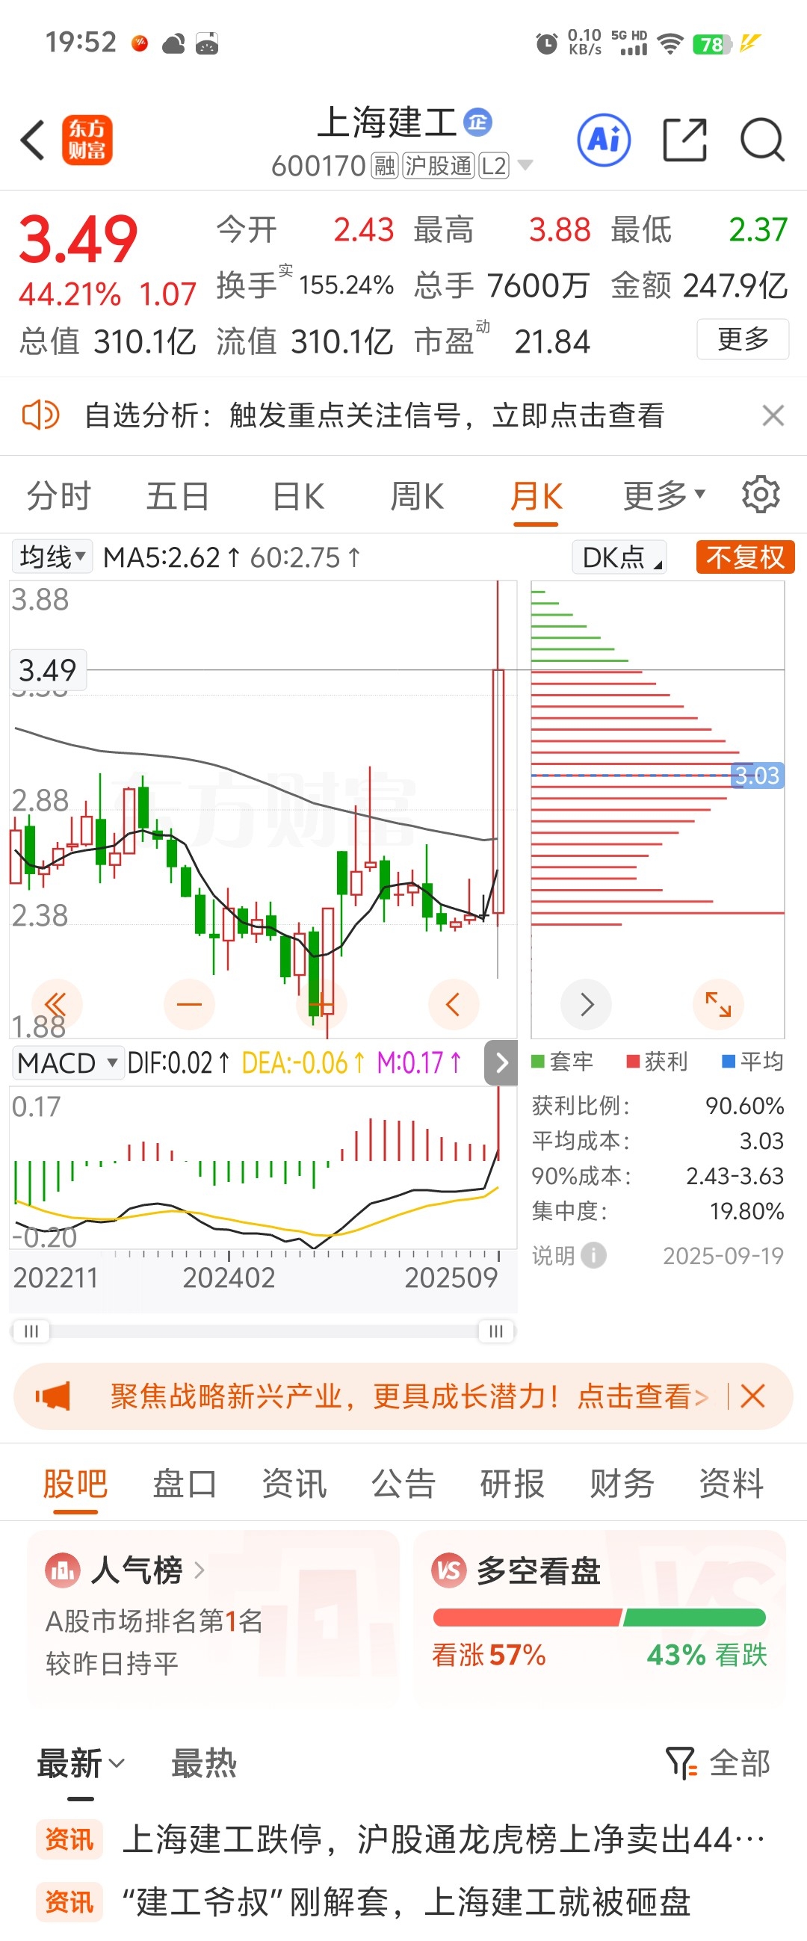Open chart settings gear icon
The height and width of the screenshot is (1941, 807).
760,495
